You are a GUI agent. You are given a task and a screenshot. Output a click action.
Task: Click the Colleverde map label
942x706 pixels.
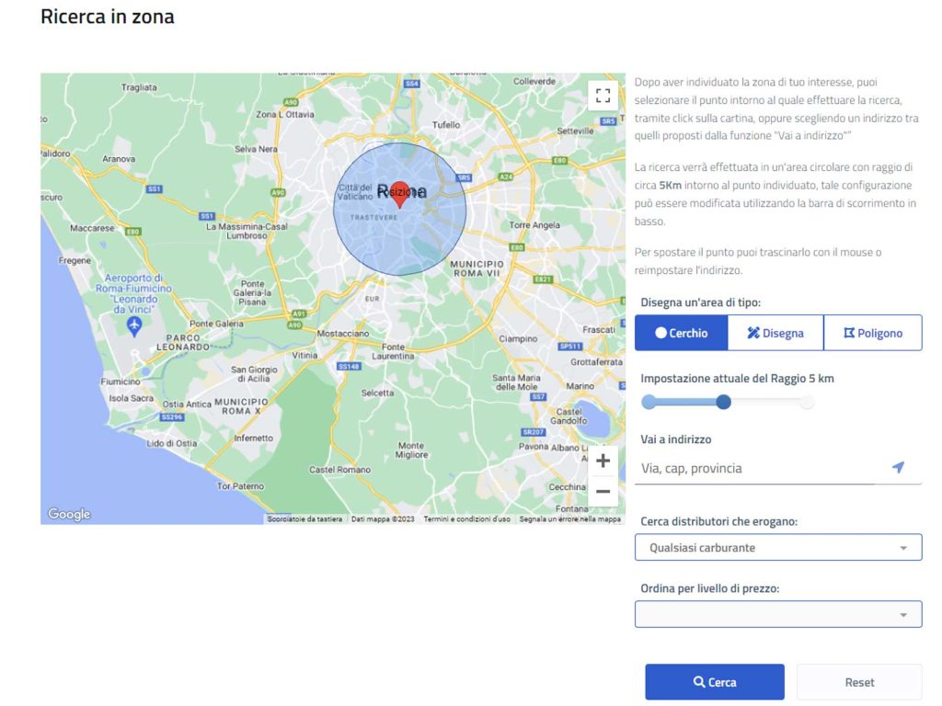pos(534,81)
